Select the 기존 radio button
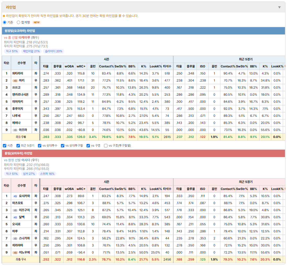 pos(5,22)
